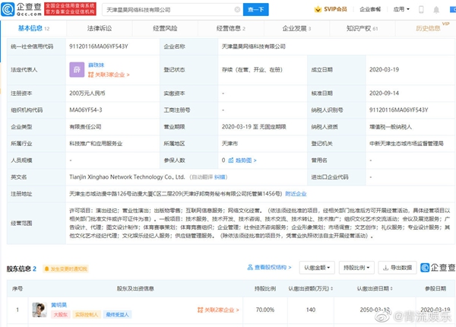Click the 纠错 correction link by English name
Viewport: 456px width, 327px height.
click(x=220, y=177)
